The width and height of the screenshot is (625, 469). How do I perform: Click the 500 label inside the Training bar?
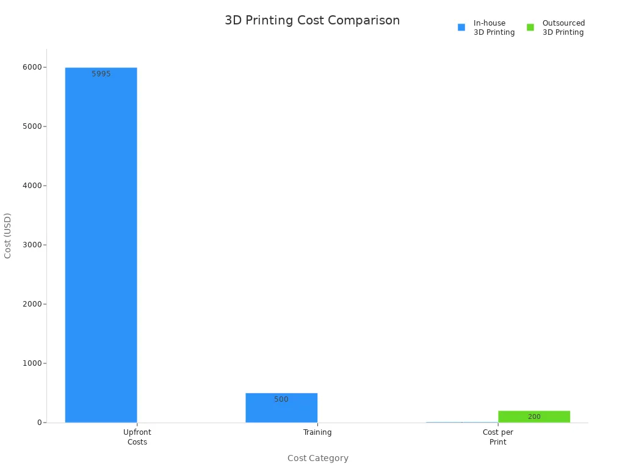(x=281, y=399)
